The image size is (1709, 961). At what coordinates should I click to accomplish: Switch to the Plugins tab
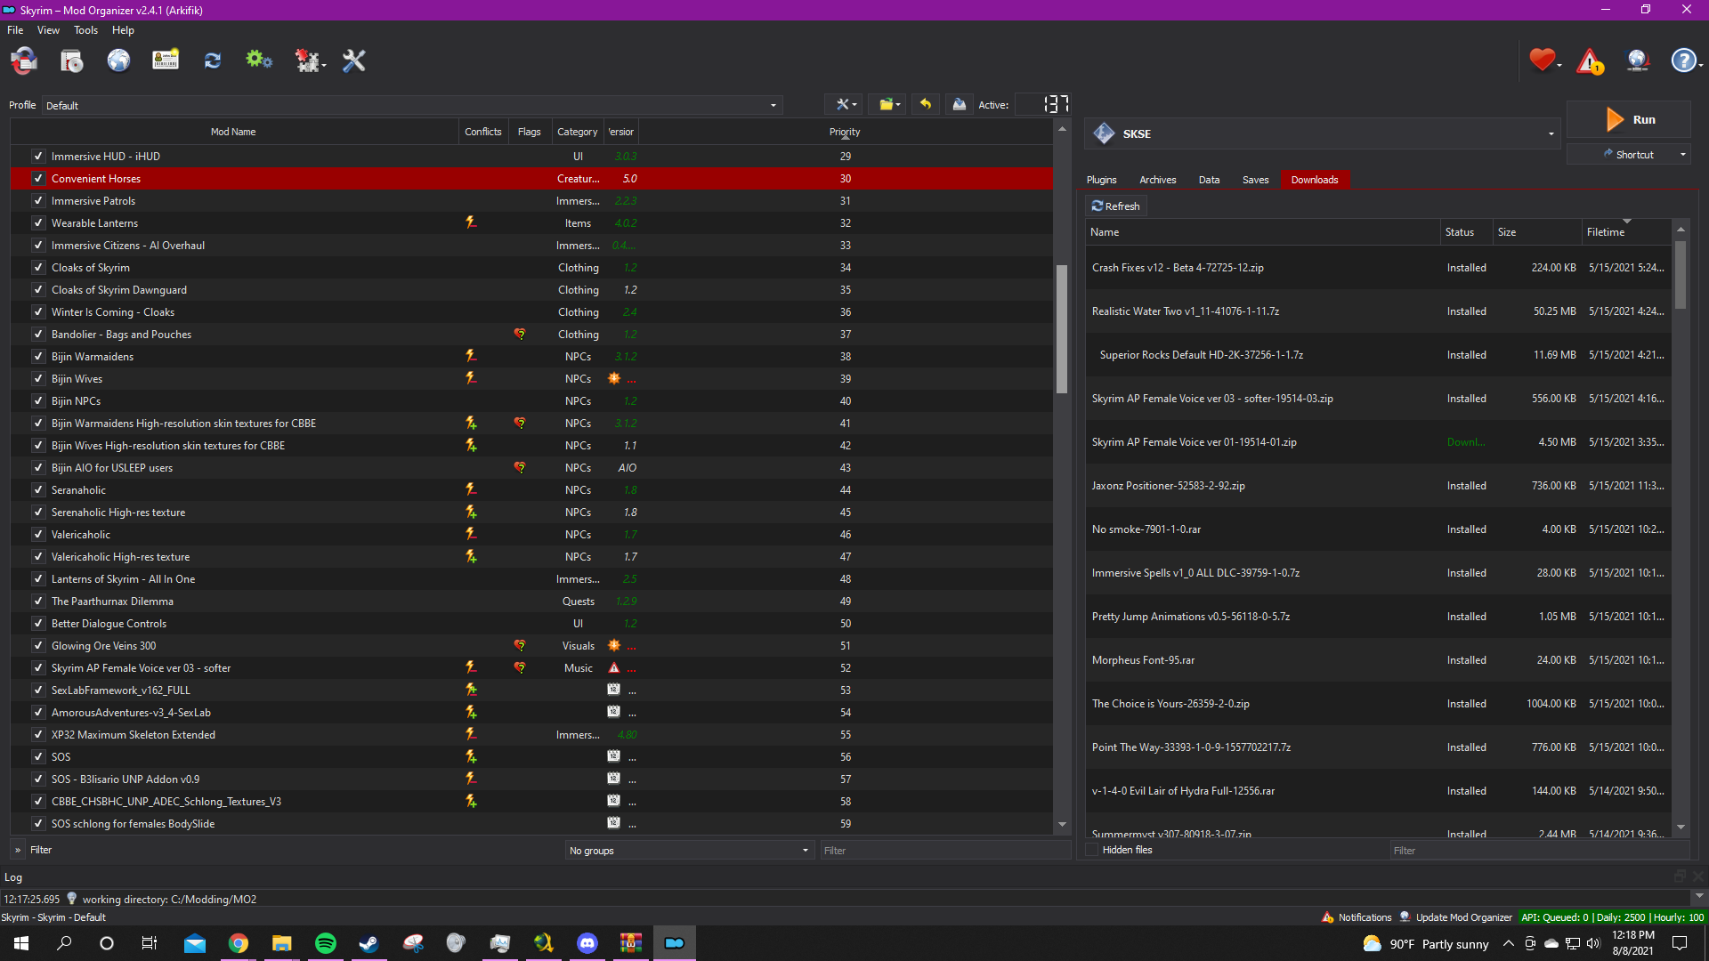coord(1101,180)
